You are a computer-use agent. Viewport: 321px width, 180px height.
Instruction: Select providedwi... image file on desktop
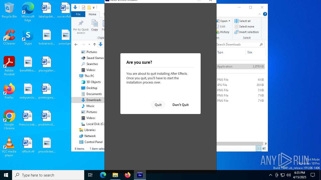pos(47,145)
